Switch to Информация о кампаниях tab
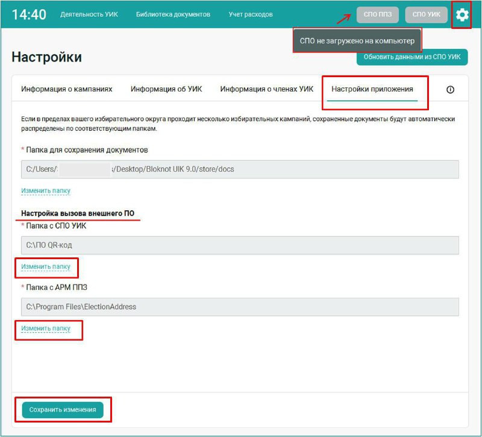 click(x=67, y=89)
